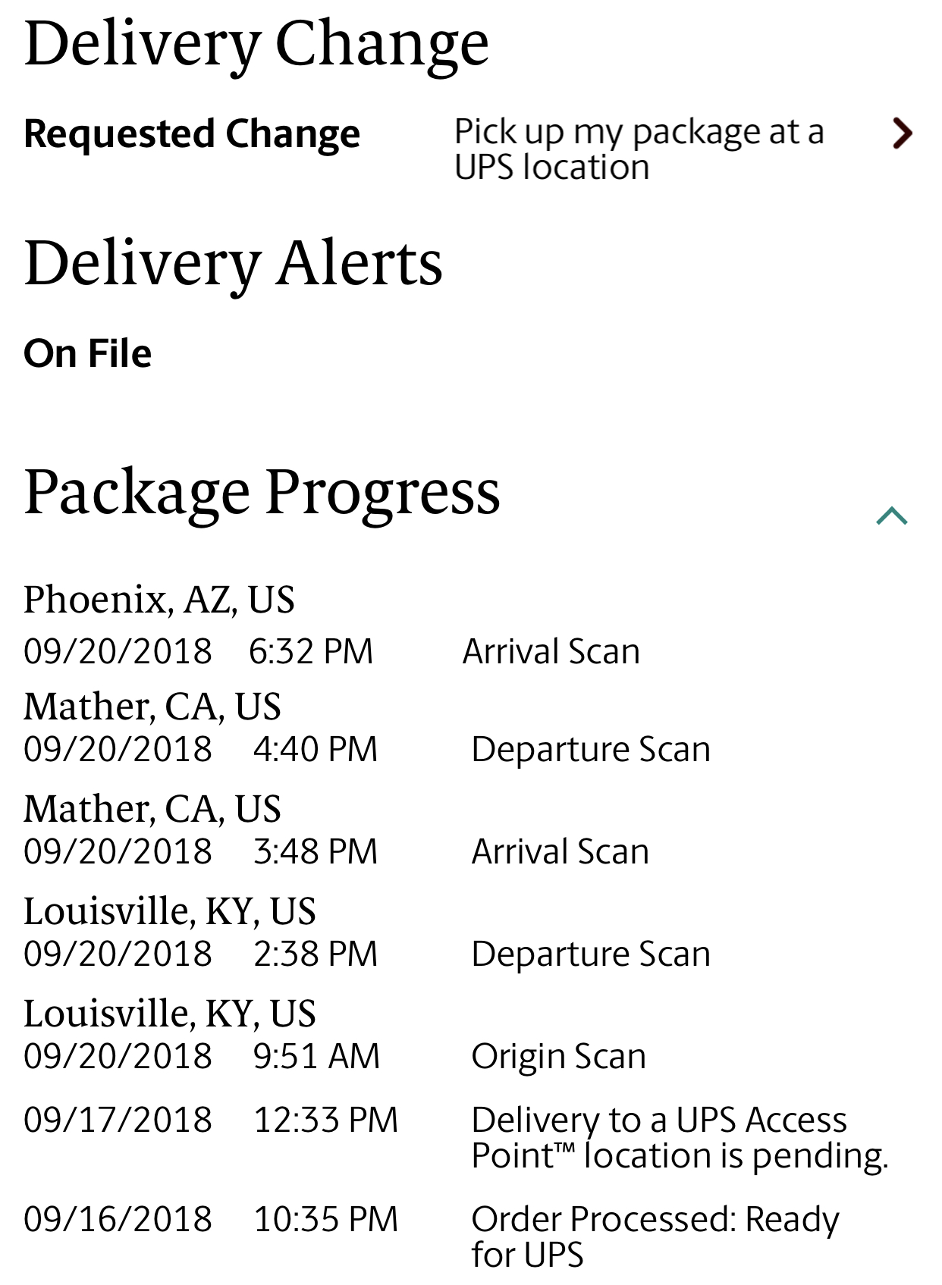
Task: Tap the Origin Scan status
Action: [x=558, y=1057]
